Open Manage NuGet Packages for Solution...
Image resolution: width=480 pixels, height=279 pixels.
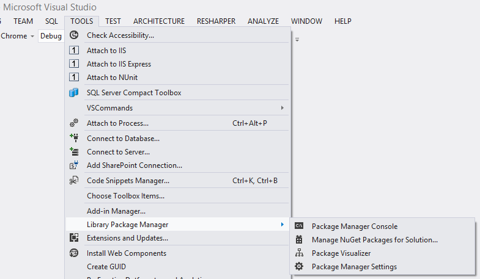point(382,240)
